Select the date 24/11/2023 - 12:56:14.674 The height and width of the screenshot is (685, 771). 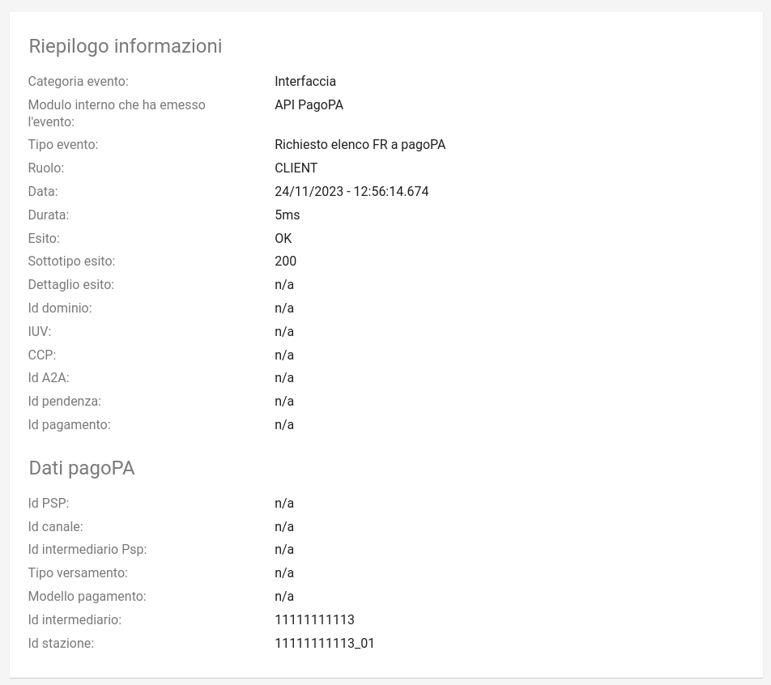(351, 191)
